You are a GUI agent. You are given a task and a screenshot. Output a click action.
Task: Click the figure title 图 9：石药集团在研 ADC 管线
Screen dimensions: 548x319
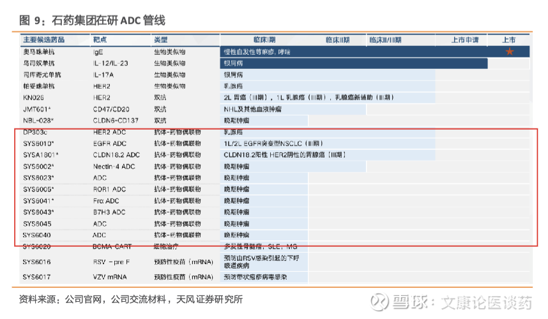(x=92, y=20)
